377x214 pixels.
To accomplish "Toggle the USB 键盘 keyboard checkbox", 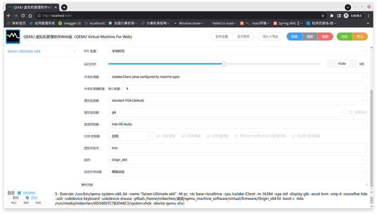I will pyautogui.click(x=183, y=136).
